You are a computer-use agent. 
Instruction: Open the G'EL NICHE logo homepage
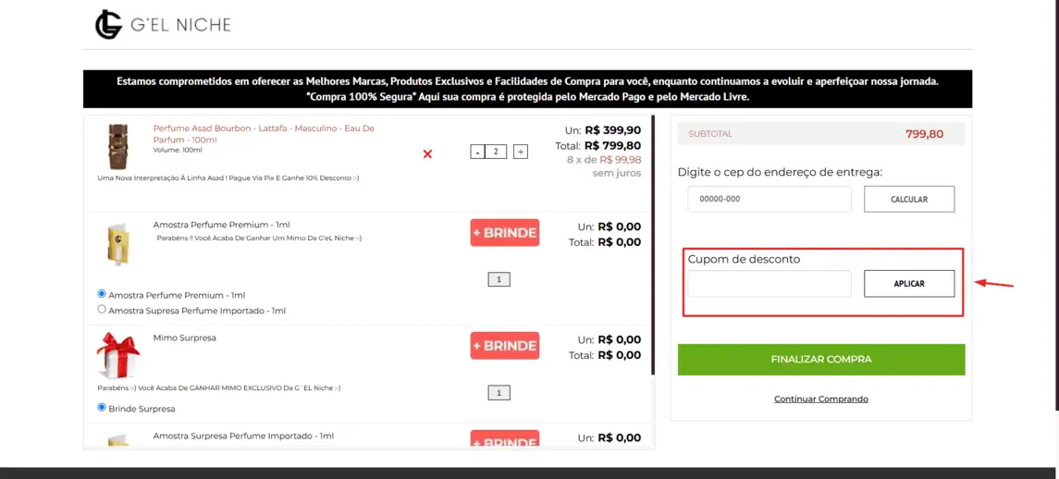coord(163,24)
